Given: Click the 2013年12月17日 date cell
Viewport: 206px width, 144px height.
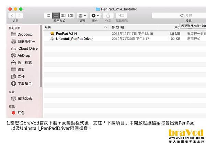Looking at the screenshot, I should [132, 34].
